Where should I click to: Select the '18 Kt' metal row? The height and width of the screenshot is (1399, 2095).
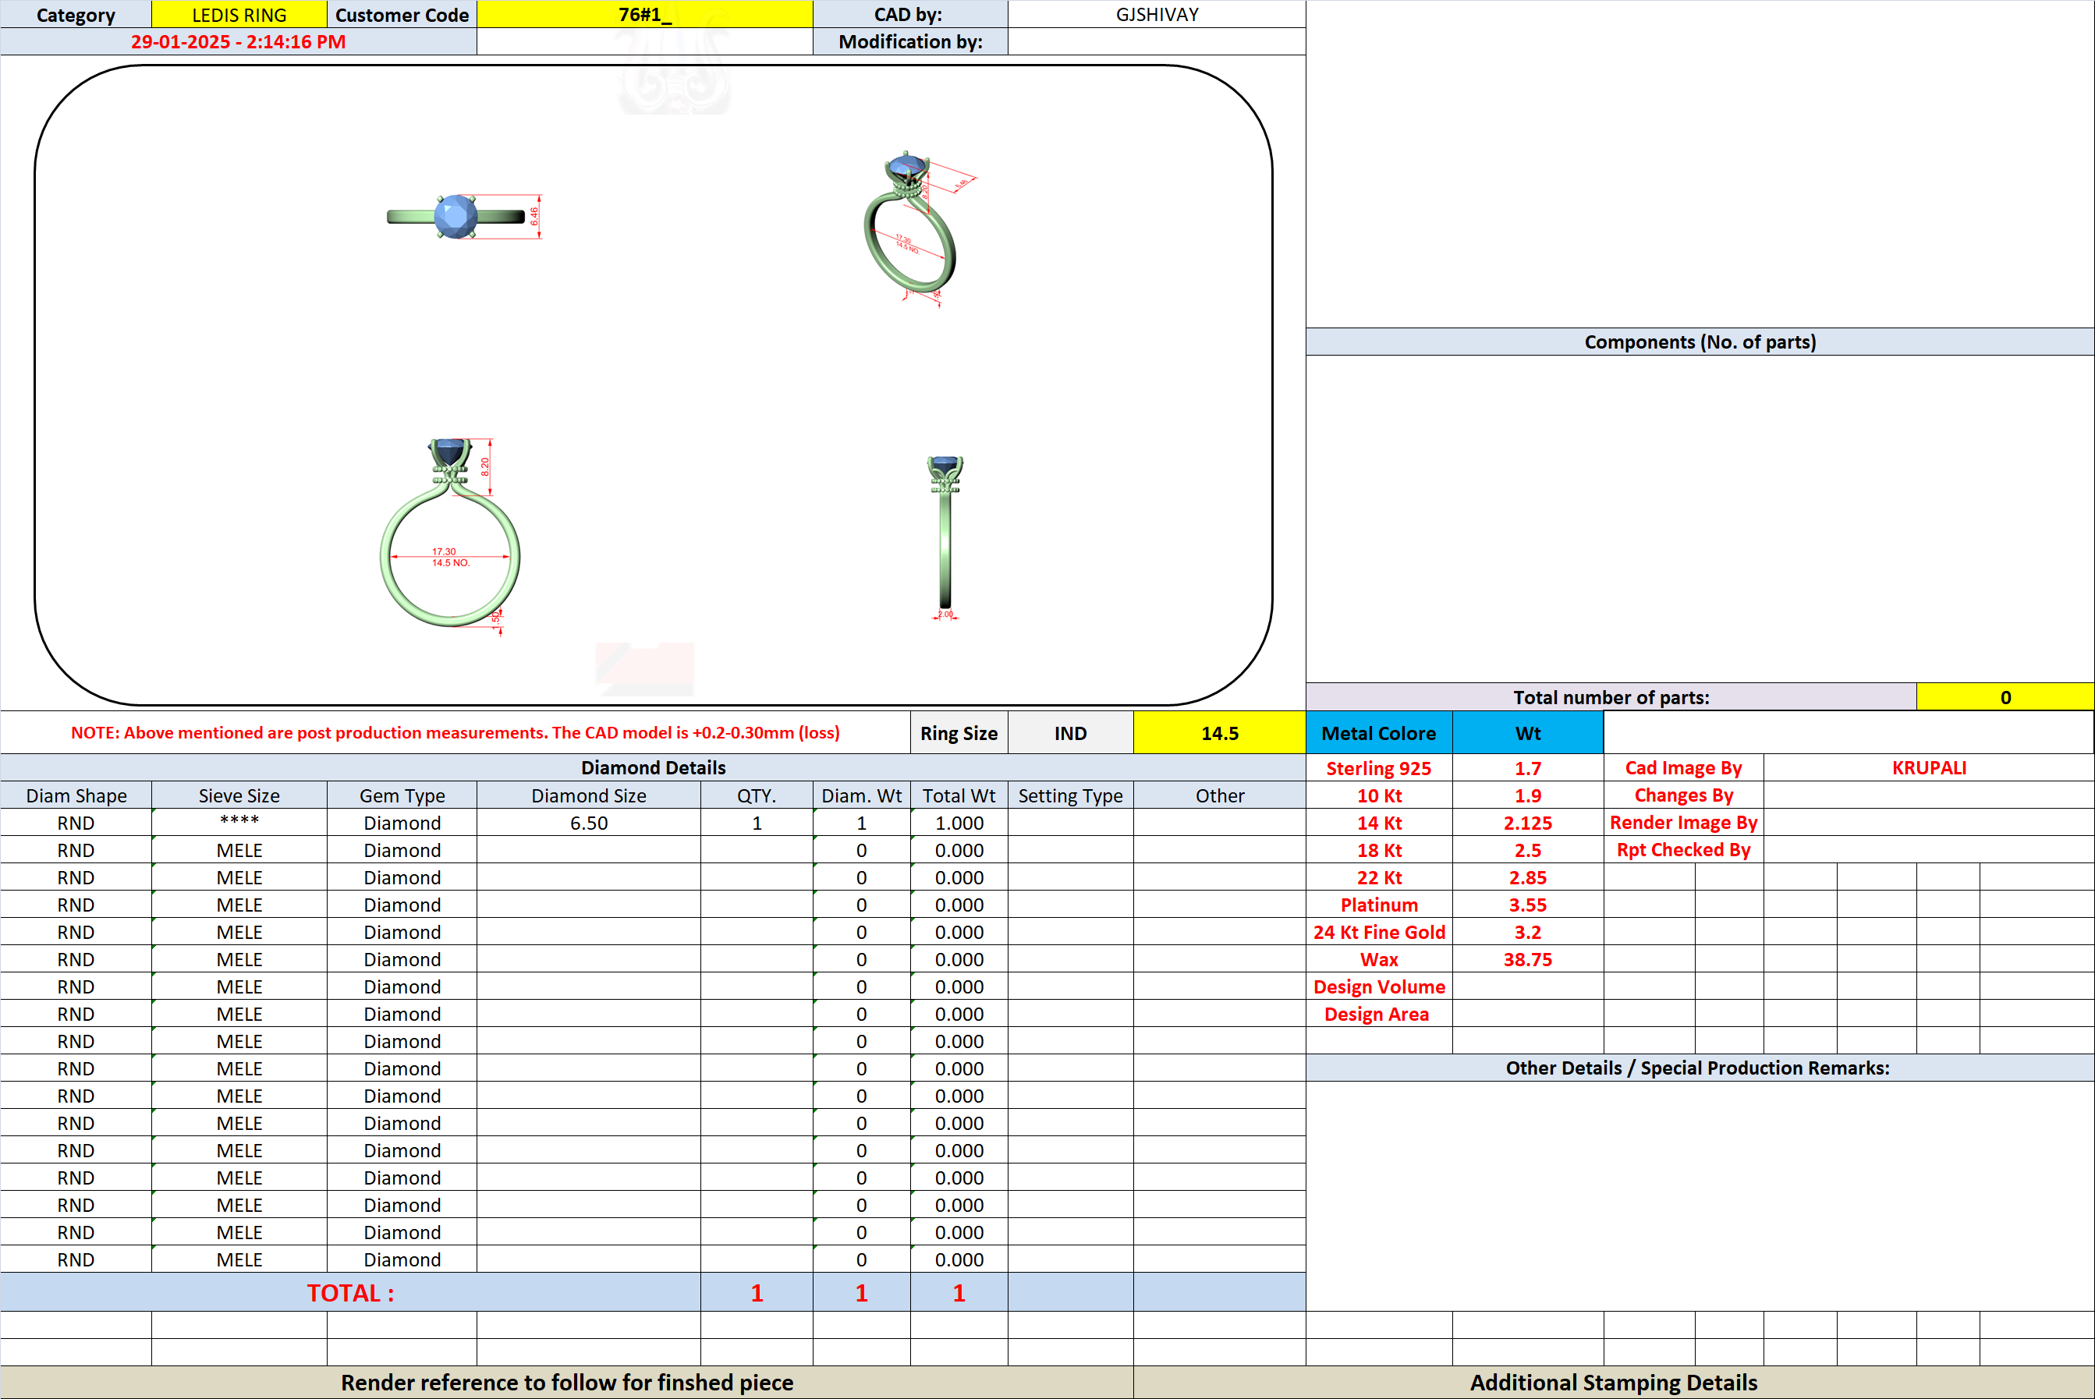click(1378, 850)
